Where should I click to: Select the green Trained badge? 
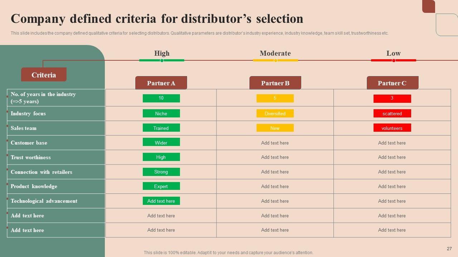coord(161,128)
